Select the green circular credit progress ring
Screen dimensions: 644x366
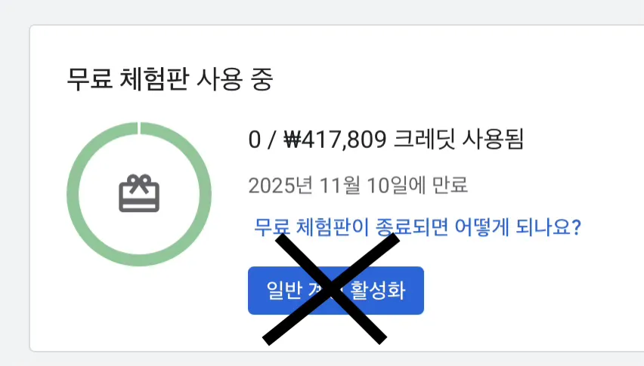(x=139, y=194)
